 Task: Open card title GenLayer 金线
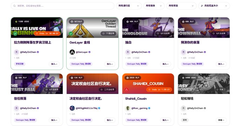click(x=80, y=42)
